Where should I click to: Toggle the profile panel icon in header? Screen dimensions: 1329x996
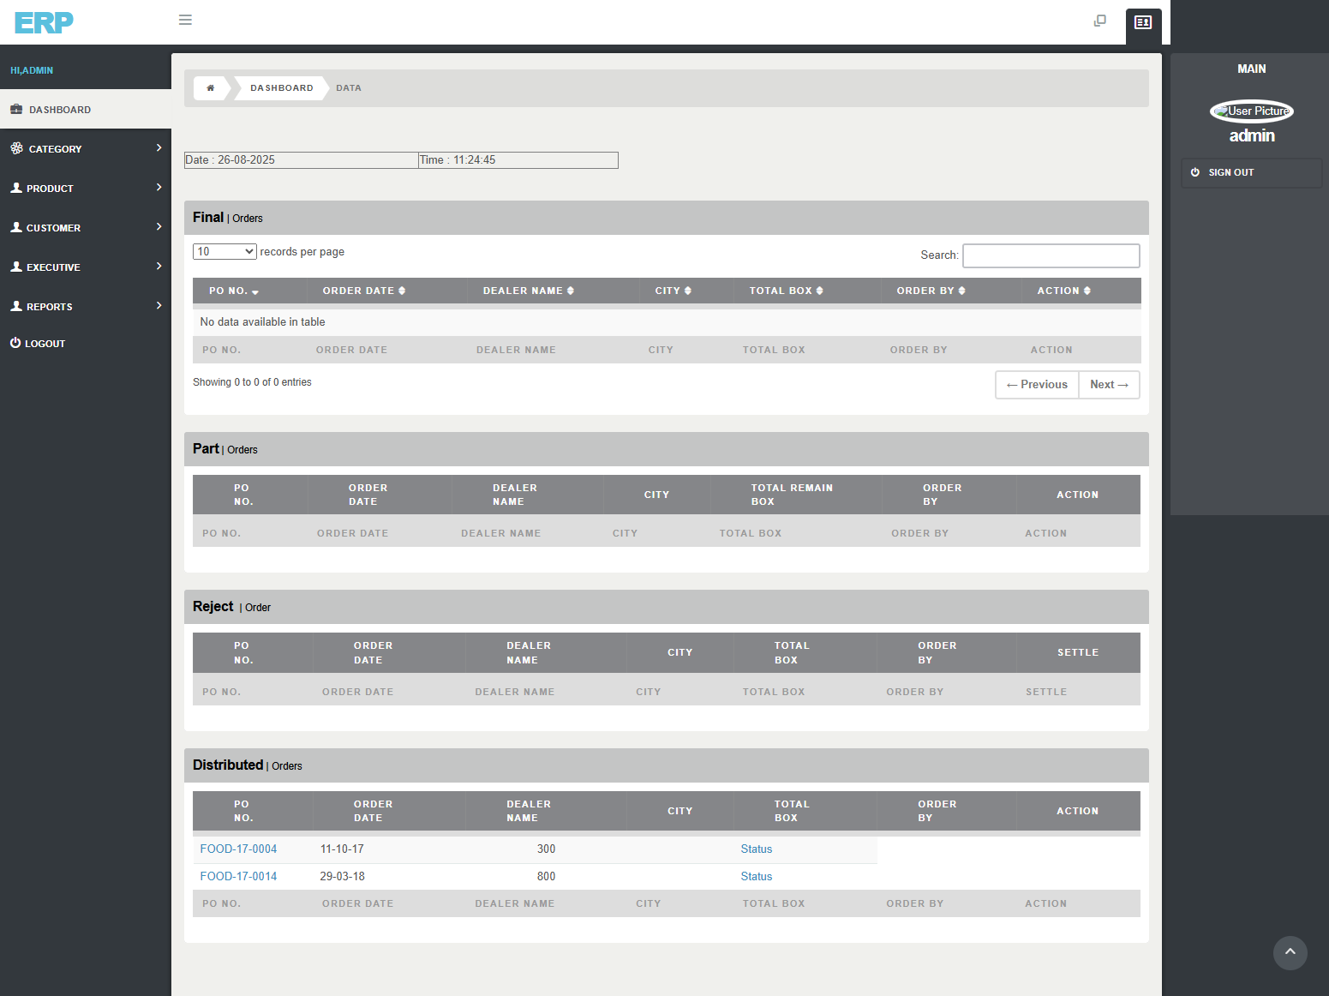(1143, 23)
